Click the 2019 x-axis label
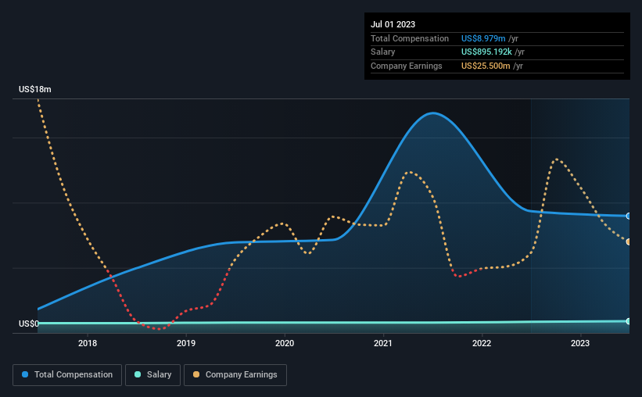This screenshot has height=397, width=642. pos(186,343)
